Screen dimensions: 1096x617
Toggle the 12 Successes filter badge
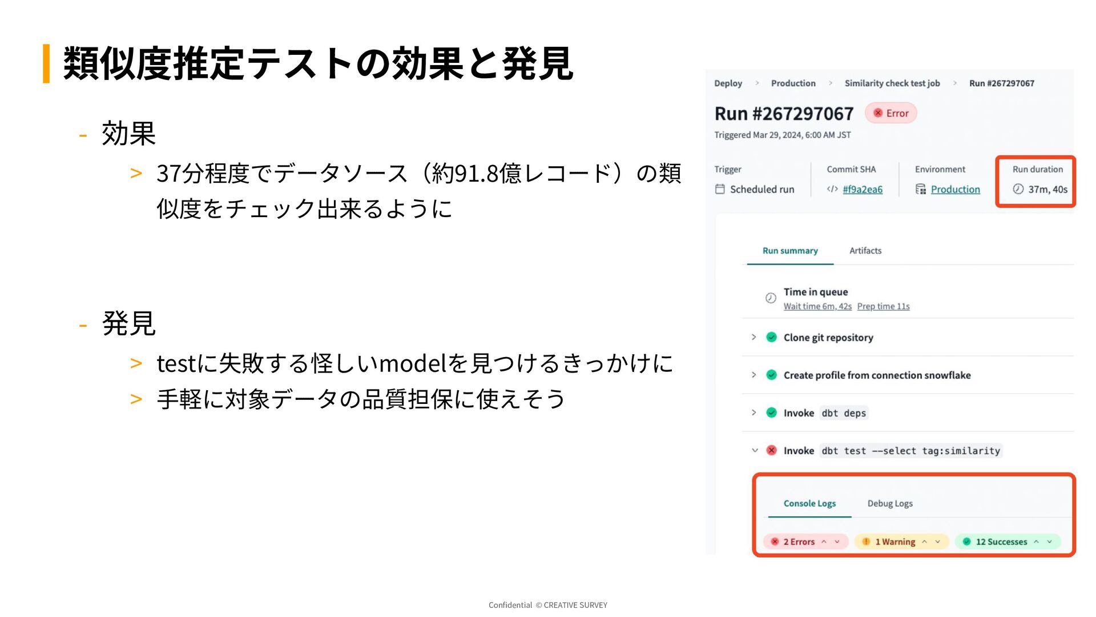(x=1001, y=542)
